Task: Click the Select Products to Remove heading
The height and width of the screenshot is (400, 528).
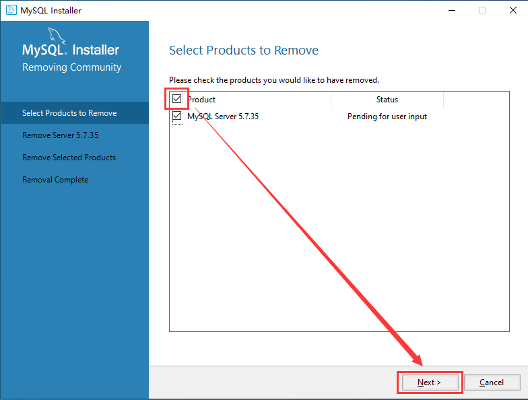Action: pos(244,50)
